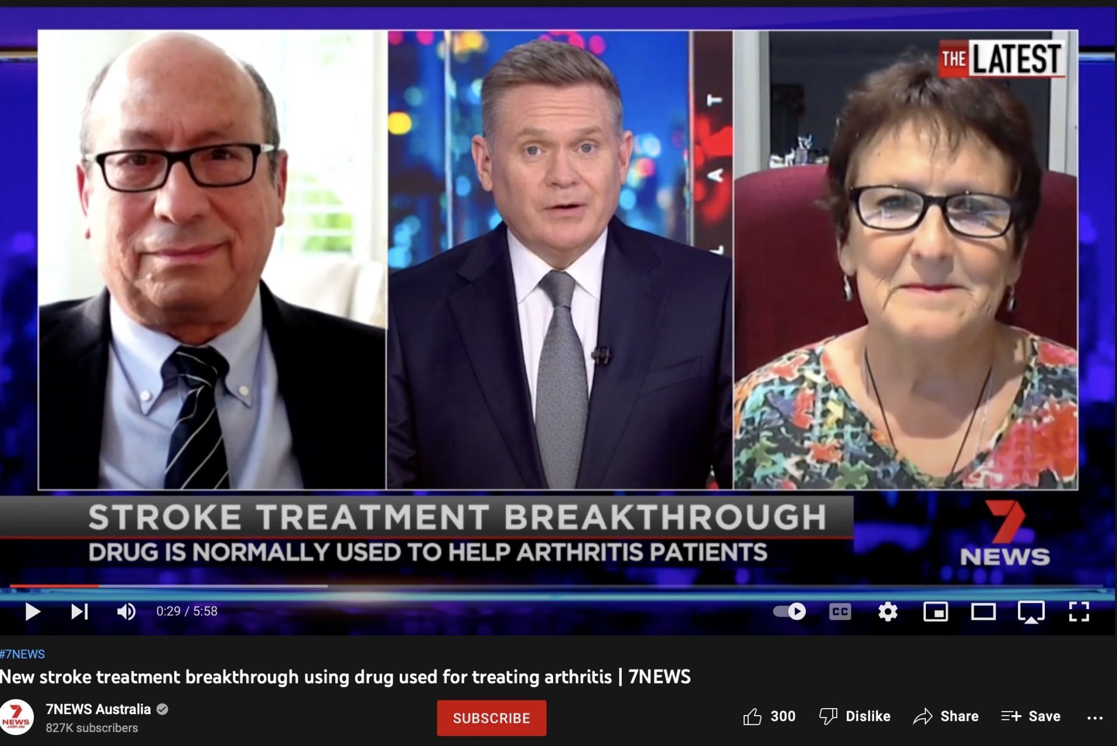
Task: Switch to theater mode
Action: pyautogui.click(x=983, y=611)
